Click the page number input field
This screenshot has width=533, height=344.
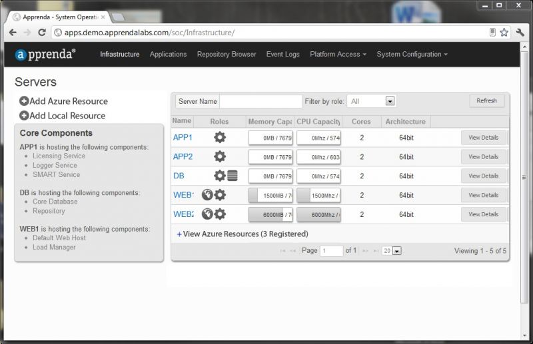[x=331, y=251]
